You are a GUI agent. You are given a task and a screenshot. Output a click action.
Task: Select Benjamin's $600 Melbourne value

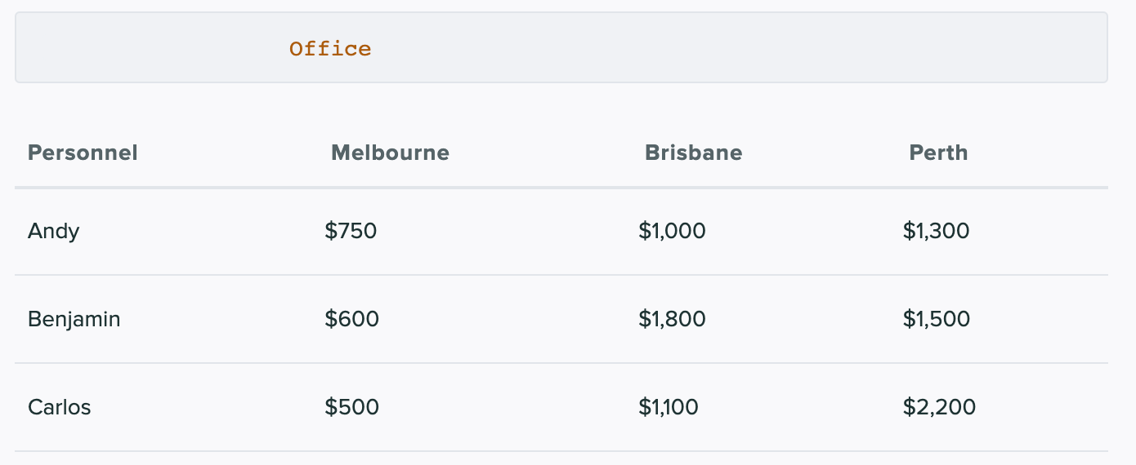click(351, 319)
